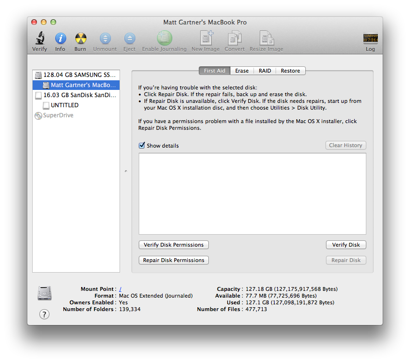Viewport: 410px width, 363px height.
Task: Click the Used value 127.1 GB text
Action: coord(289,302)
